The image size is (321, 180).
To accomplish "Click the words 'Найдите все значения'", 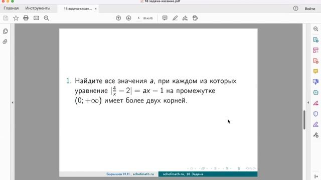I will point(111,81).
